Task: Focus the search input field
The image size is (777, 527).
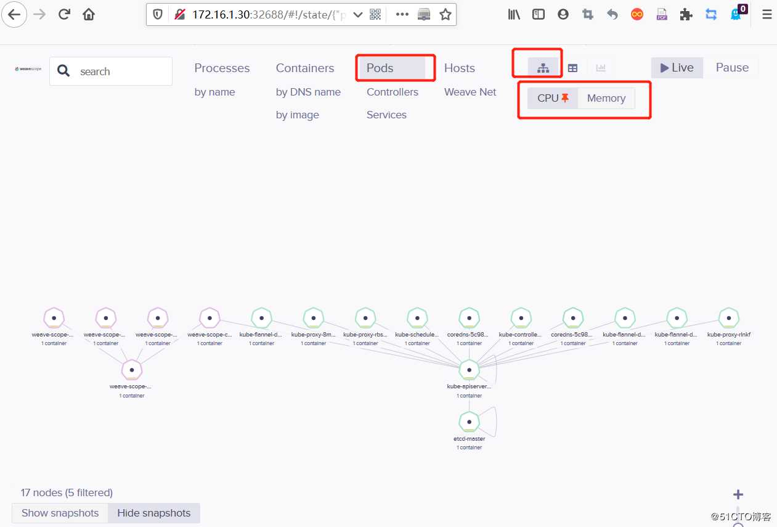Action: coord(111,71)
